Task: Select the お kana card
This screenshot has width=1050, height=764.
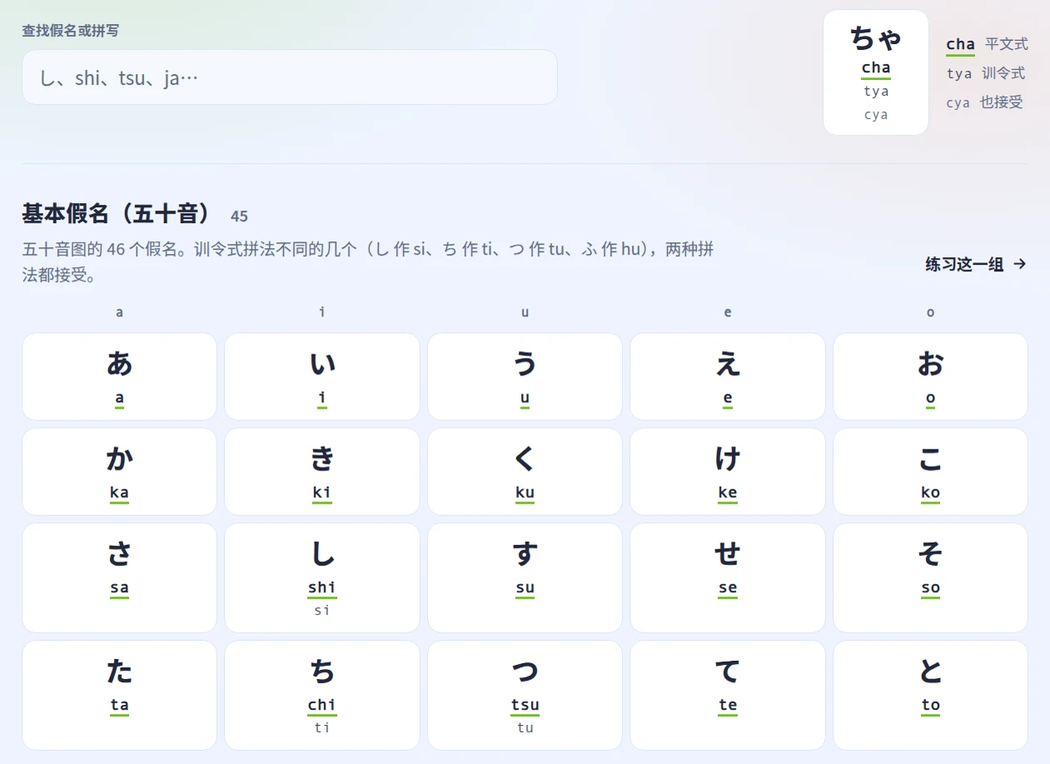Action: [x=930, y=377]
